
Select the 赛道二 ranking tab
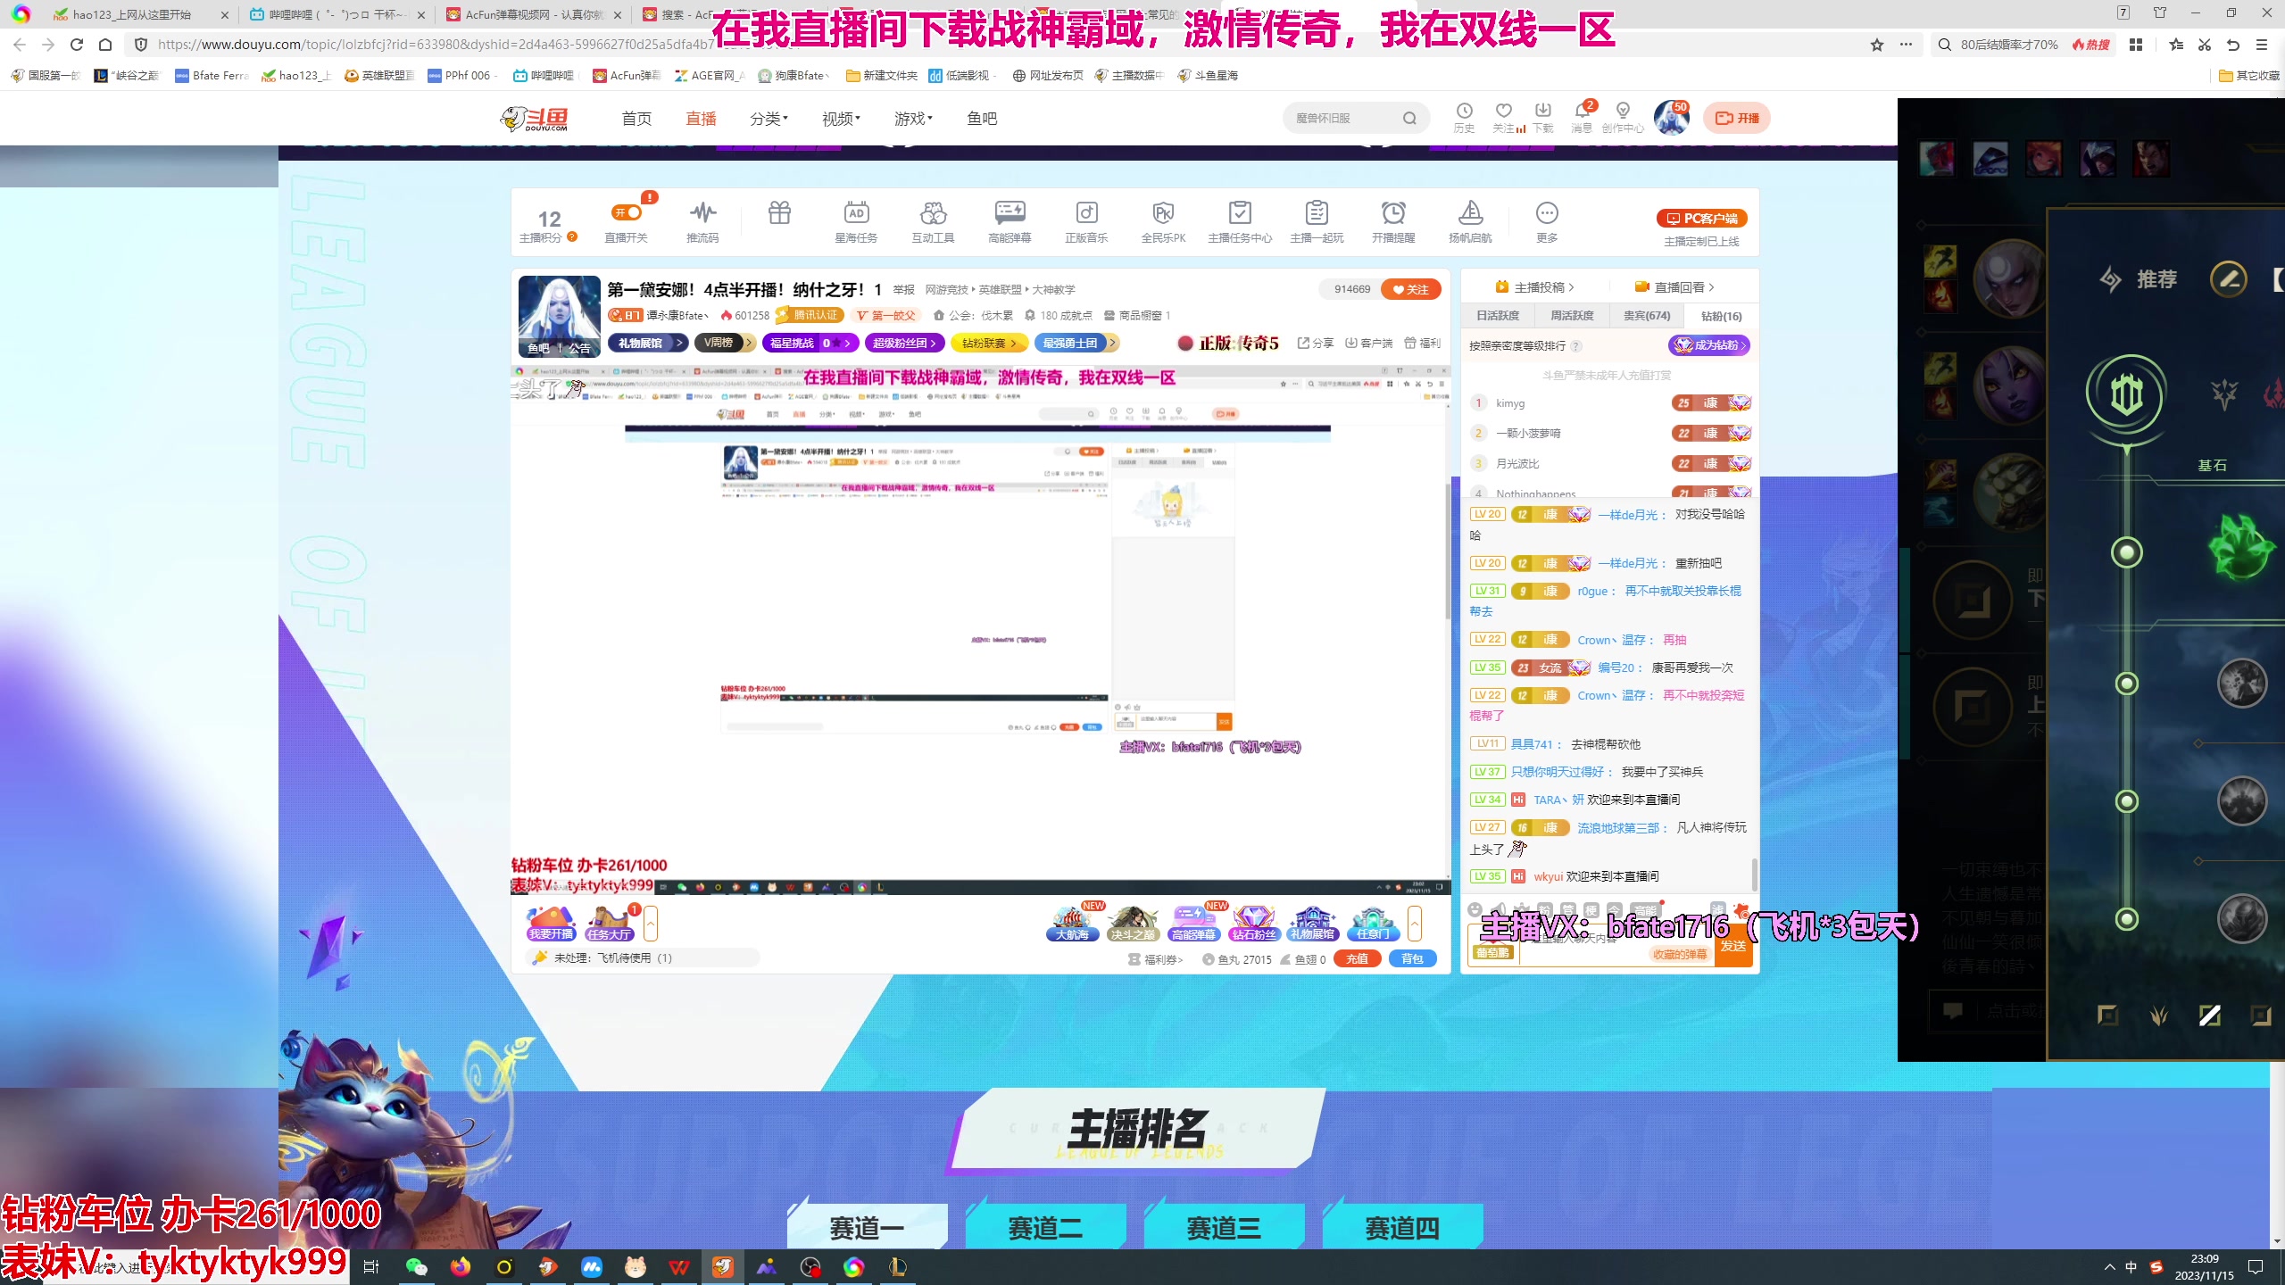tap(1045, 1226)
